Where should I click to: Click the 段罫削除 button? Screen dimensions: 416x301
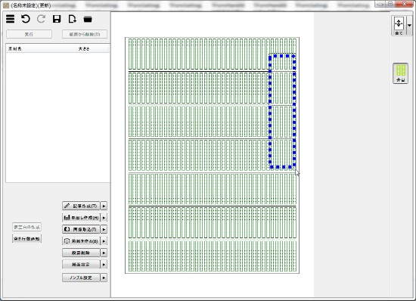coord(81,253)
